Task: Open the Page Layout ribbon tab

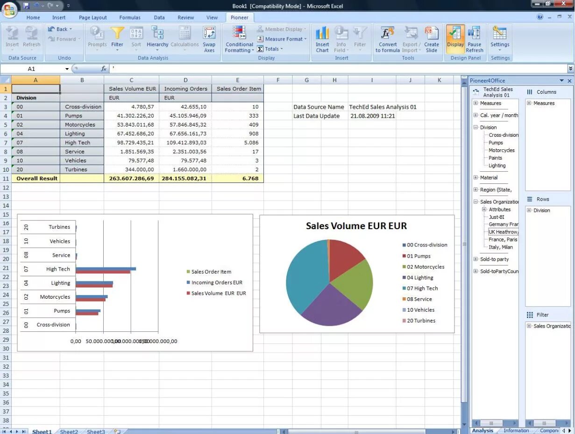Action: (x=93, y=17)
